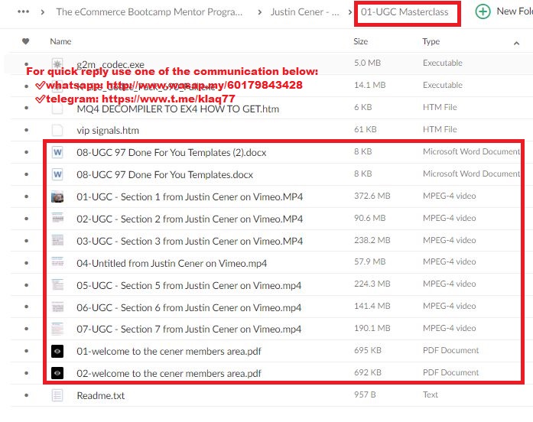Viewport: 533px width, 422px height.
Task: Click thumbnail of 05-UGC Section 5 video
Action: (57, 284)
